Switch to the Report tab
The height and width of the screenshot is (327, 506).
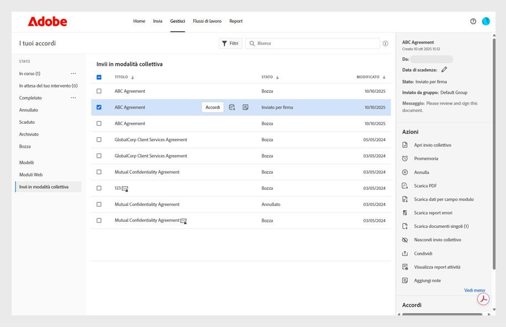(x=236, y=21)
